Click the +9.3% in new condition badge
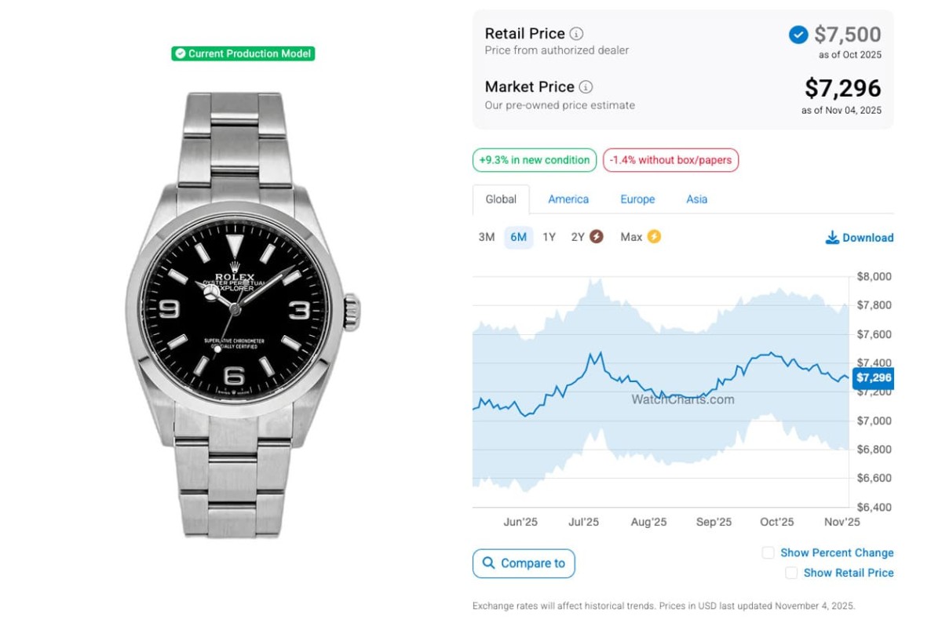Screen dimensions: 942x623 (535, 160)
